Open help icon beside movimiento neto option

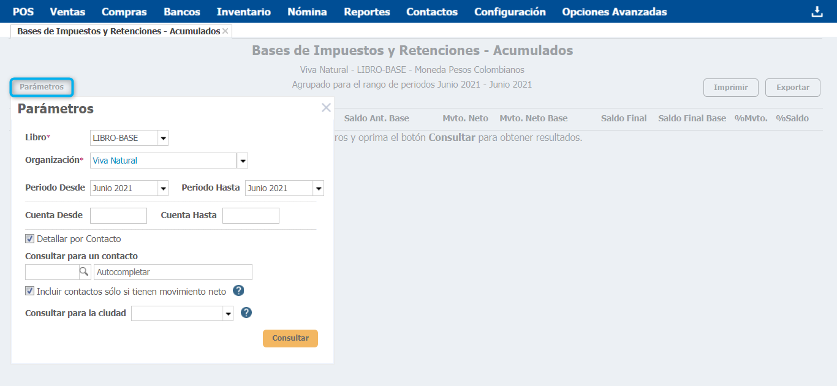239,291
